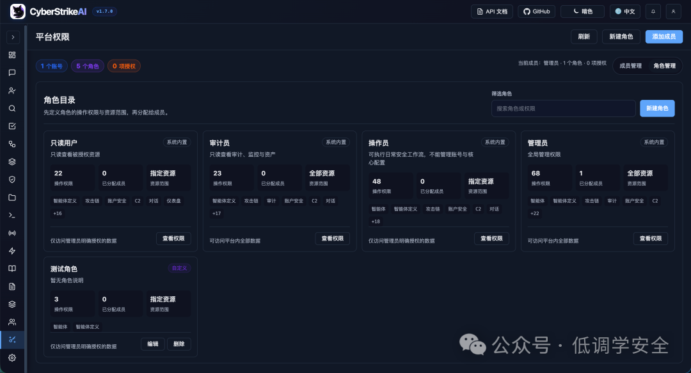
Task: Open the dashboard grid icon in sidebar
Action: (12, 55)
